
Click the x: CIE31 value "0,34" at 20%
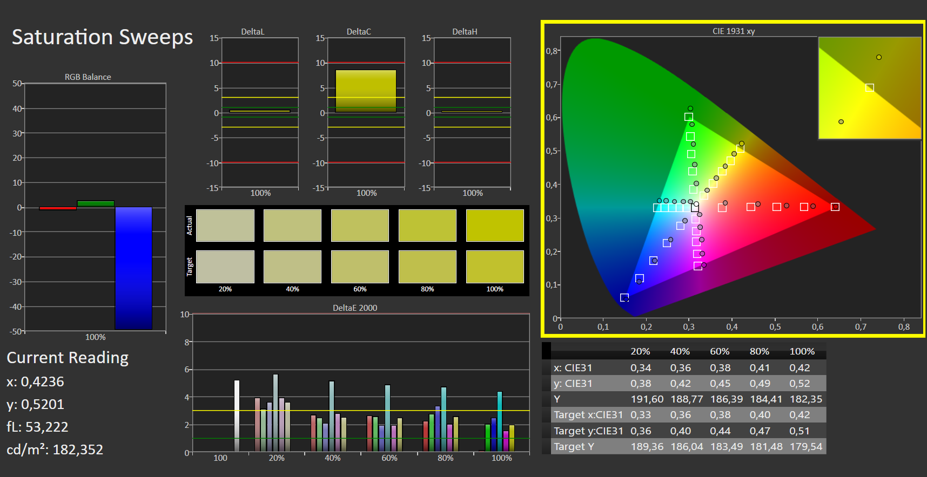[641, 368]
